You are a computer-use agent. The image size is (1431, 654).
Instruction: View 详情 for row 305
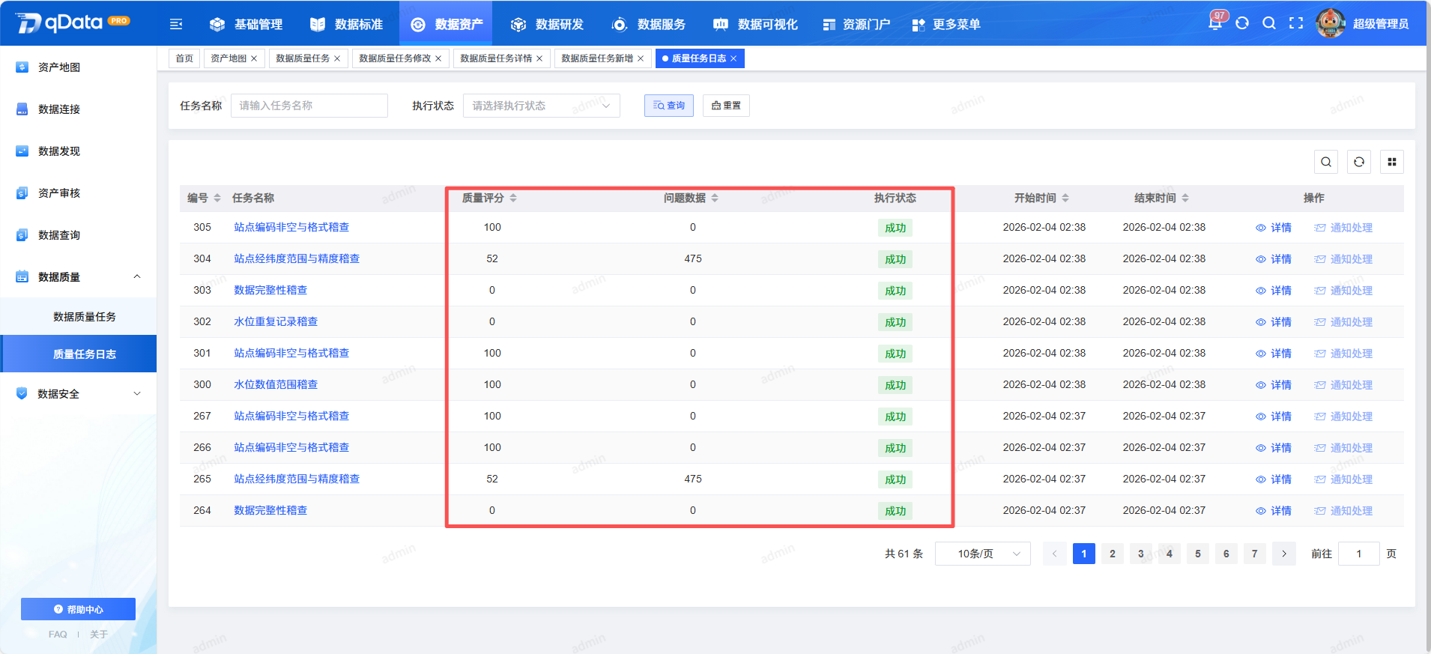[x=1274, y=228]
